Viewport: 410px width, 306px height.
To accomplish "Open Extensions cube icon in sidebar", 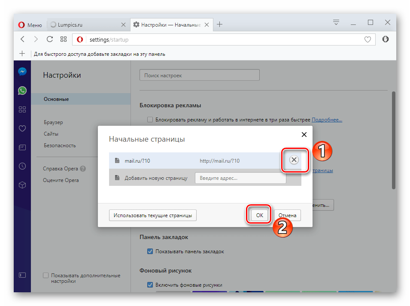I will coord(22,185).
